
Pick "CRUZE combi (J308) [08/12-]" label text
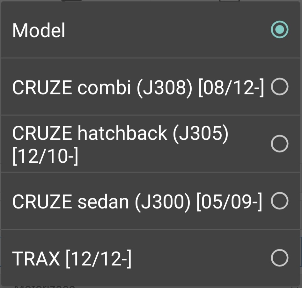click(x=138, y=87)
